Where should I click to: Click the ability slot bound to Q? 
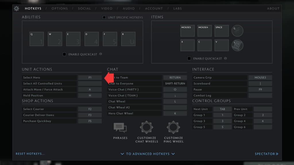37,39
